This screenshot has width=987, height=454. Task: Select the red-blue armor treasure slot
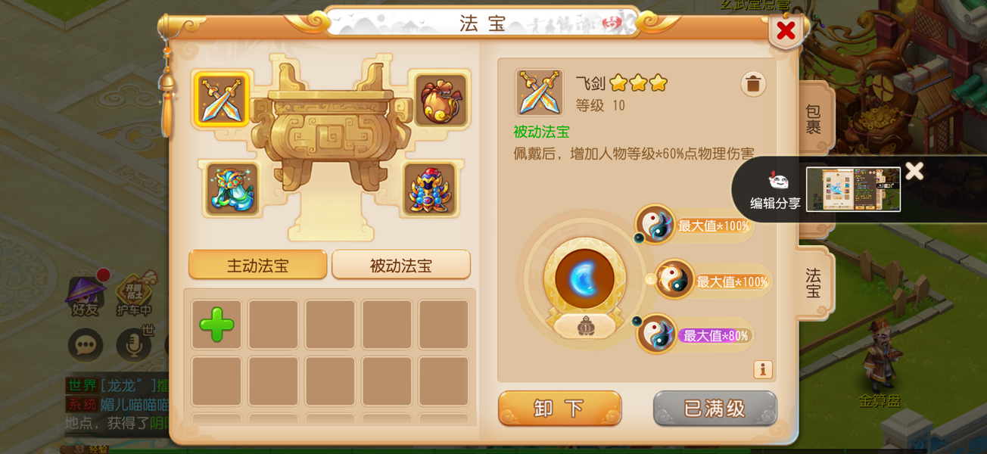429,188
